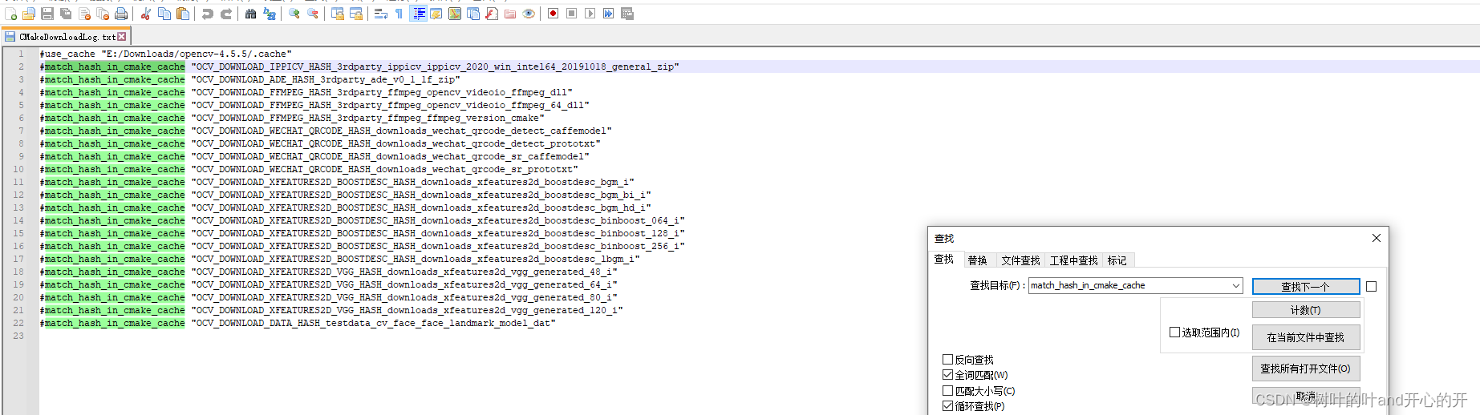1480x415 pixels.
Task: Switch to the 标记 tab
Action: [x=1117, y=260]
